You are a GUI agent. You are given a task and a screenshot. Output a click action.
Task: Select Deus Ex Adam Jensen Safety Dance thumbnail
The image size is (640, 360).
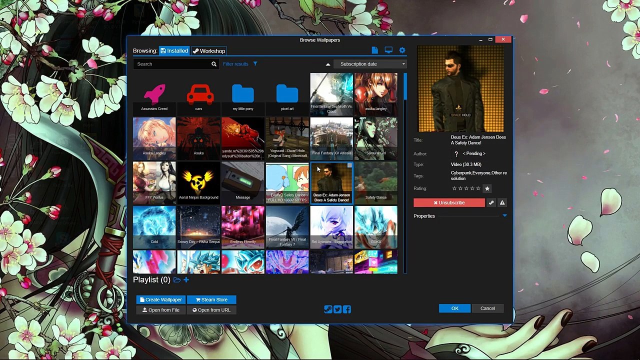click(331, 183)
